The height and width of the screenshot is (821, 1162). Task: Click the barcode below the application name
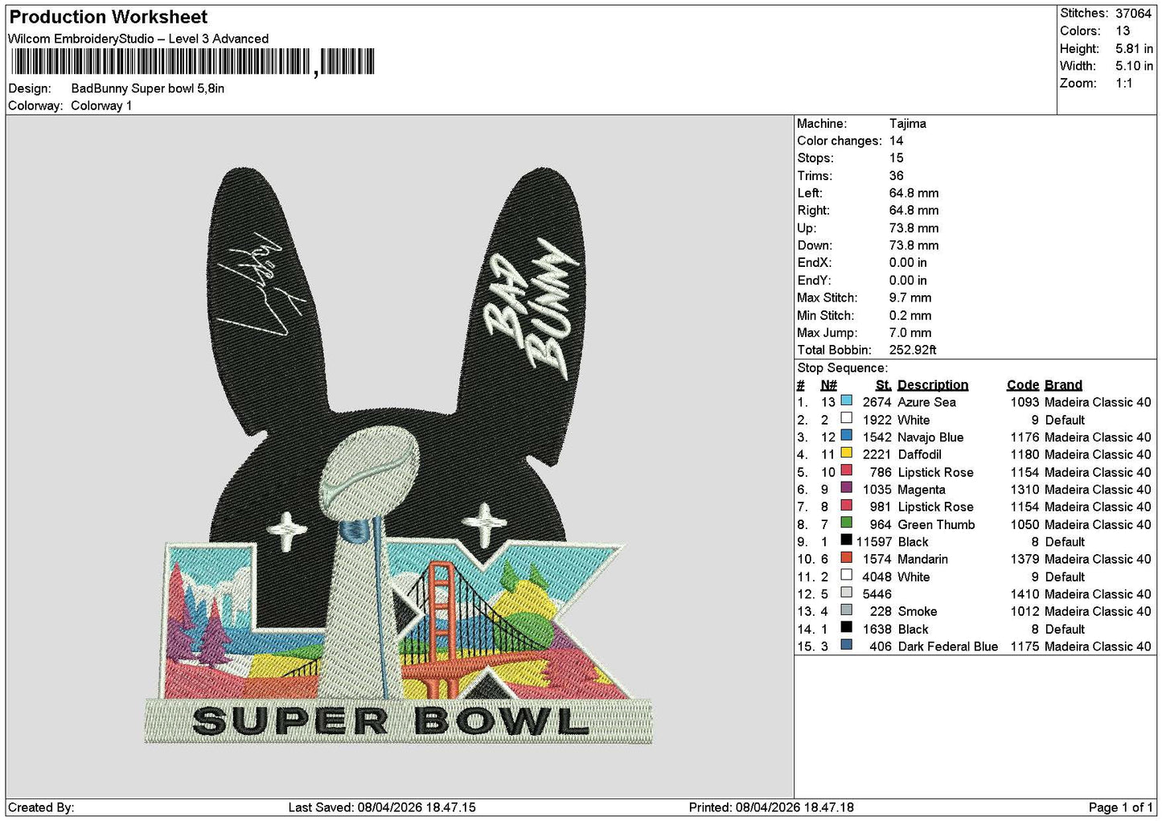(x=193, y=62)
